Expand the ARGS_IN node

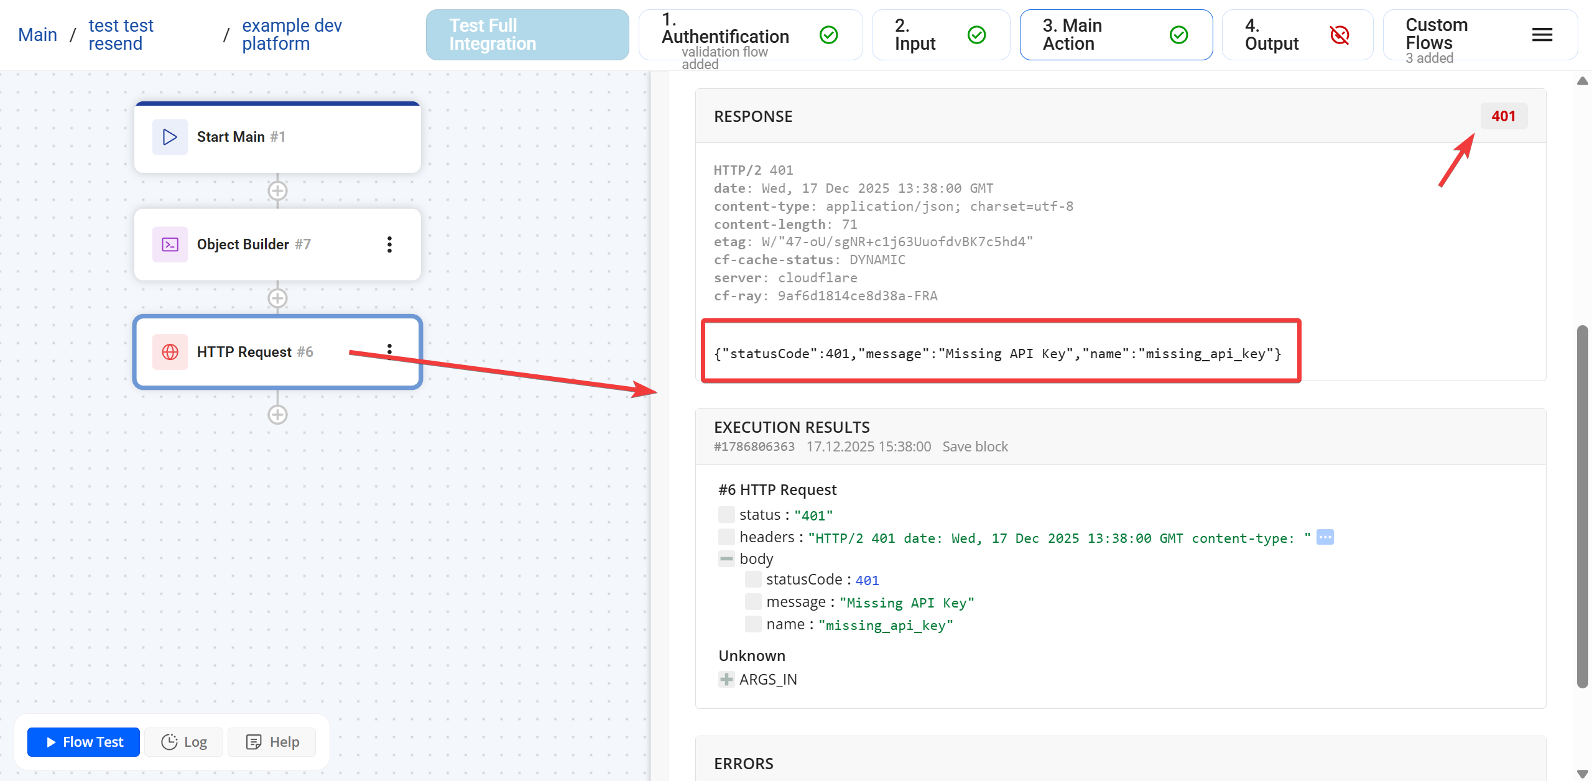click(726, 680)
